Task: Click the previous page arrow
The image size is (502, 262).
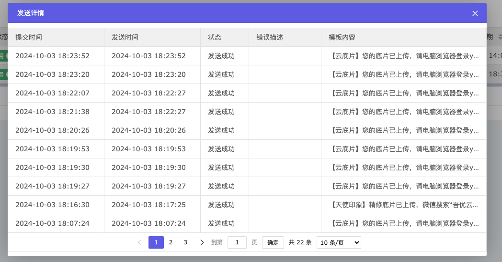Action: pyautogui.click(x=139, y=242)
